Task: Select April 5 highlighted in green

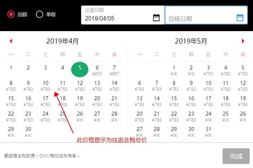Action: (80, 69)
